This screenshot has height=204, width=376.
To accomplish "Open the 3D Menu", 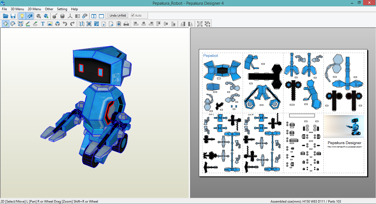I will (x=17, y=9).
